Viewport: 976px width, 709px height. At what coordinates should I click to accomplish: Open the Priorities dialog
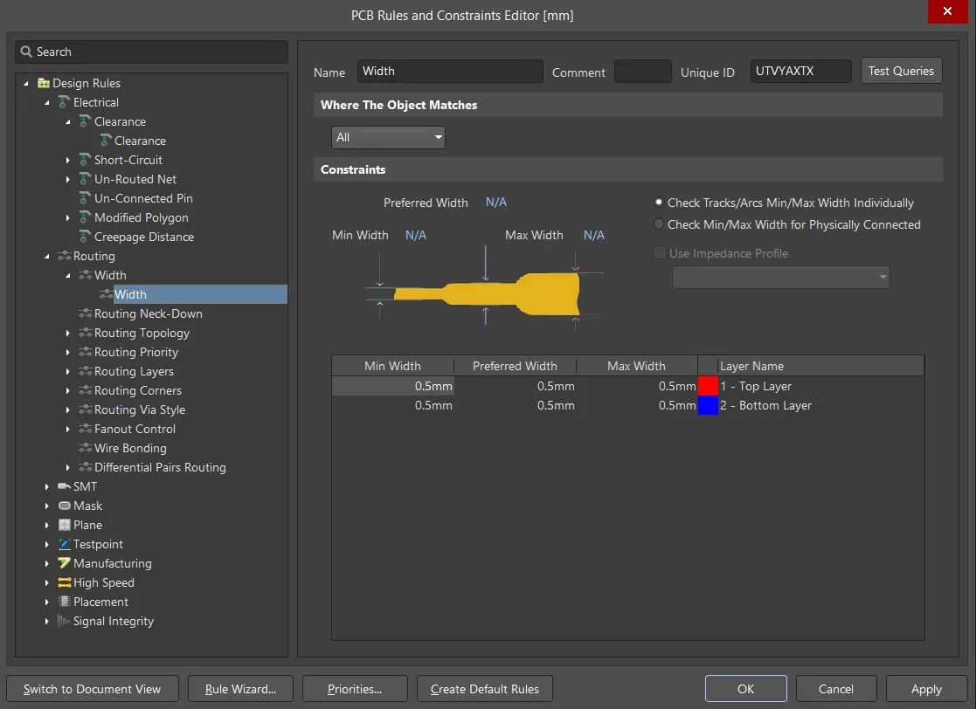coord(355,688)
